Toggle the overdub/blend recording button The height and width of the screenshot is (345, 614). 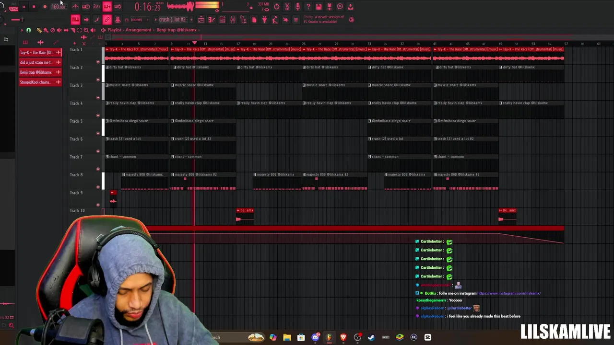tap(107, 7)
